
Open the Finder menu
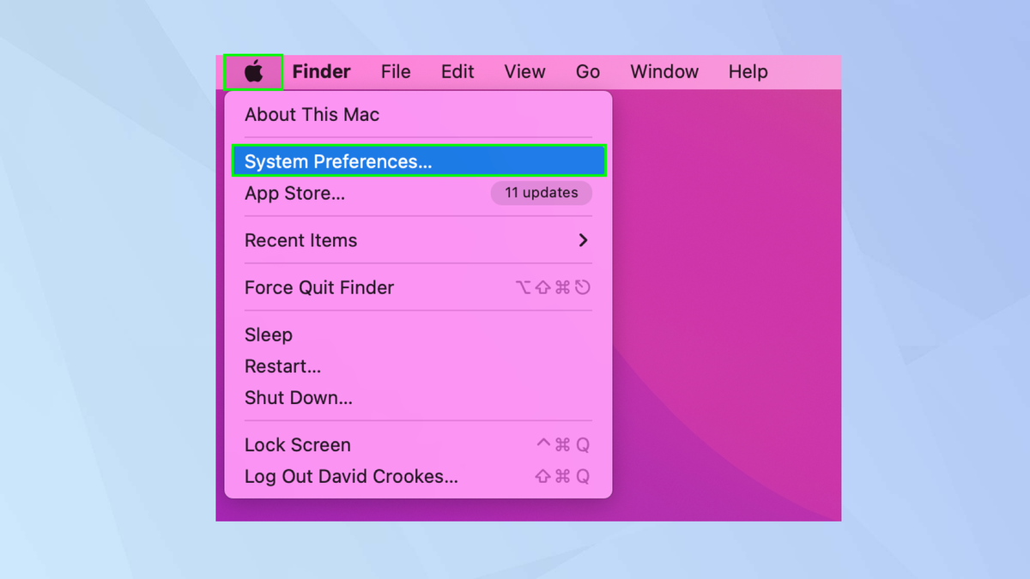[321, 71]
